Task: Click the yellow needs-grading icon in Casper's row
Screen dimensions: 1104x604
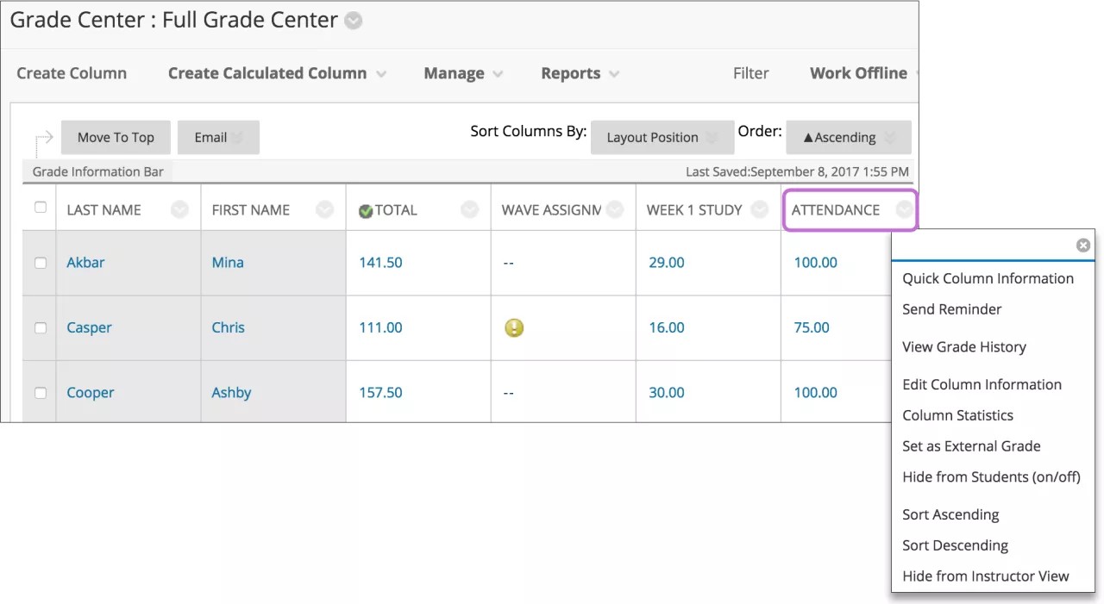Action: tap(514, 328)
